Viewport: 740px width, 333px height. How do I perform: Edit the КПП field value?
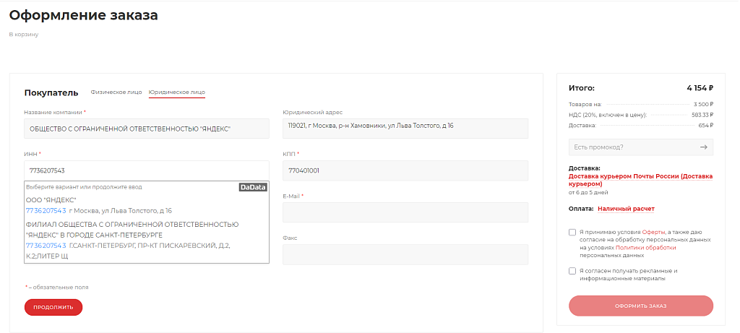click(405, 170)
